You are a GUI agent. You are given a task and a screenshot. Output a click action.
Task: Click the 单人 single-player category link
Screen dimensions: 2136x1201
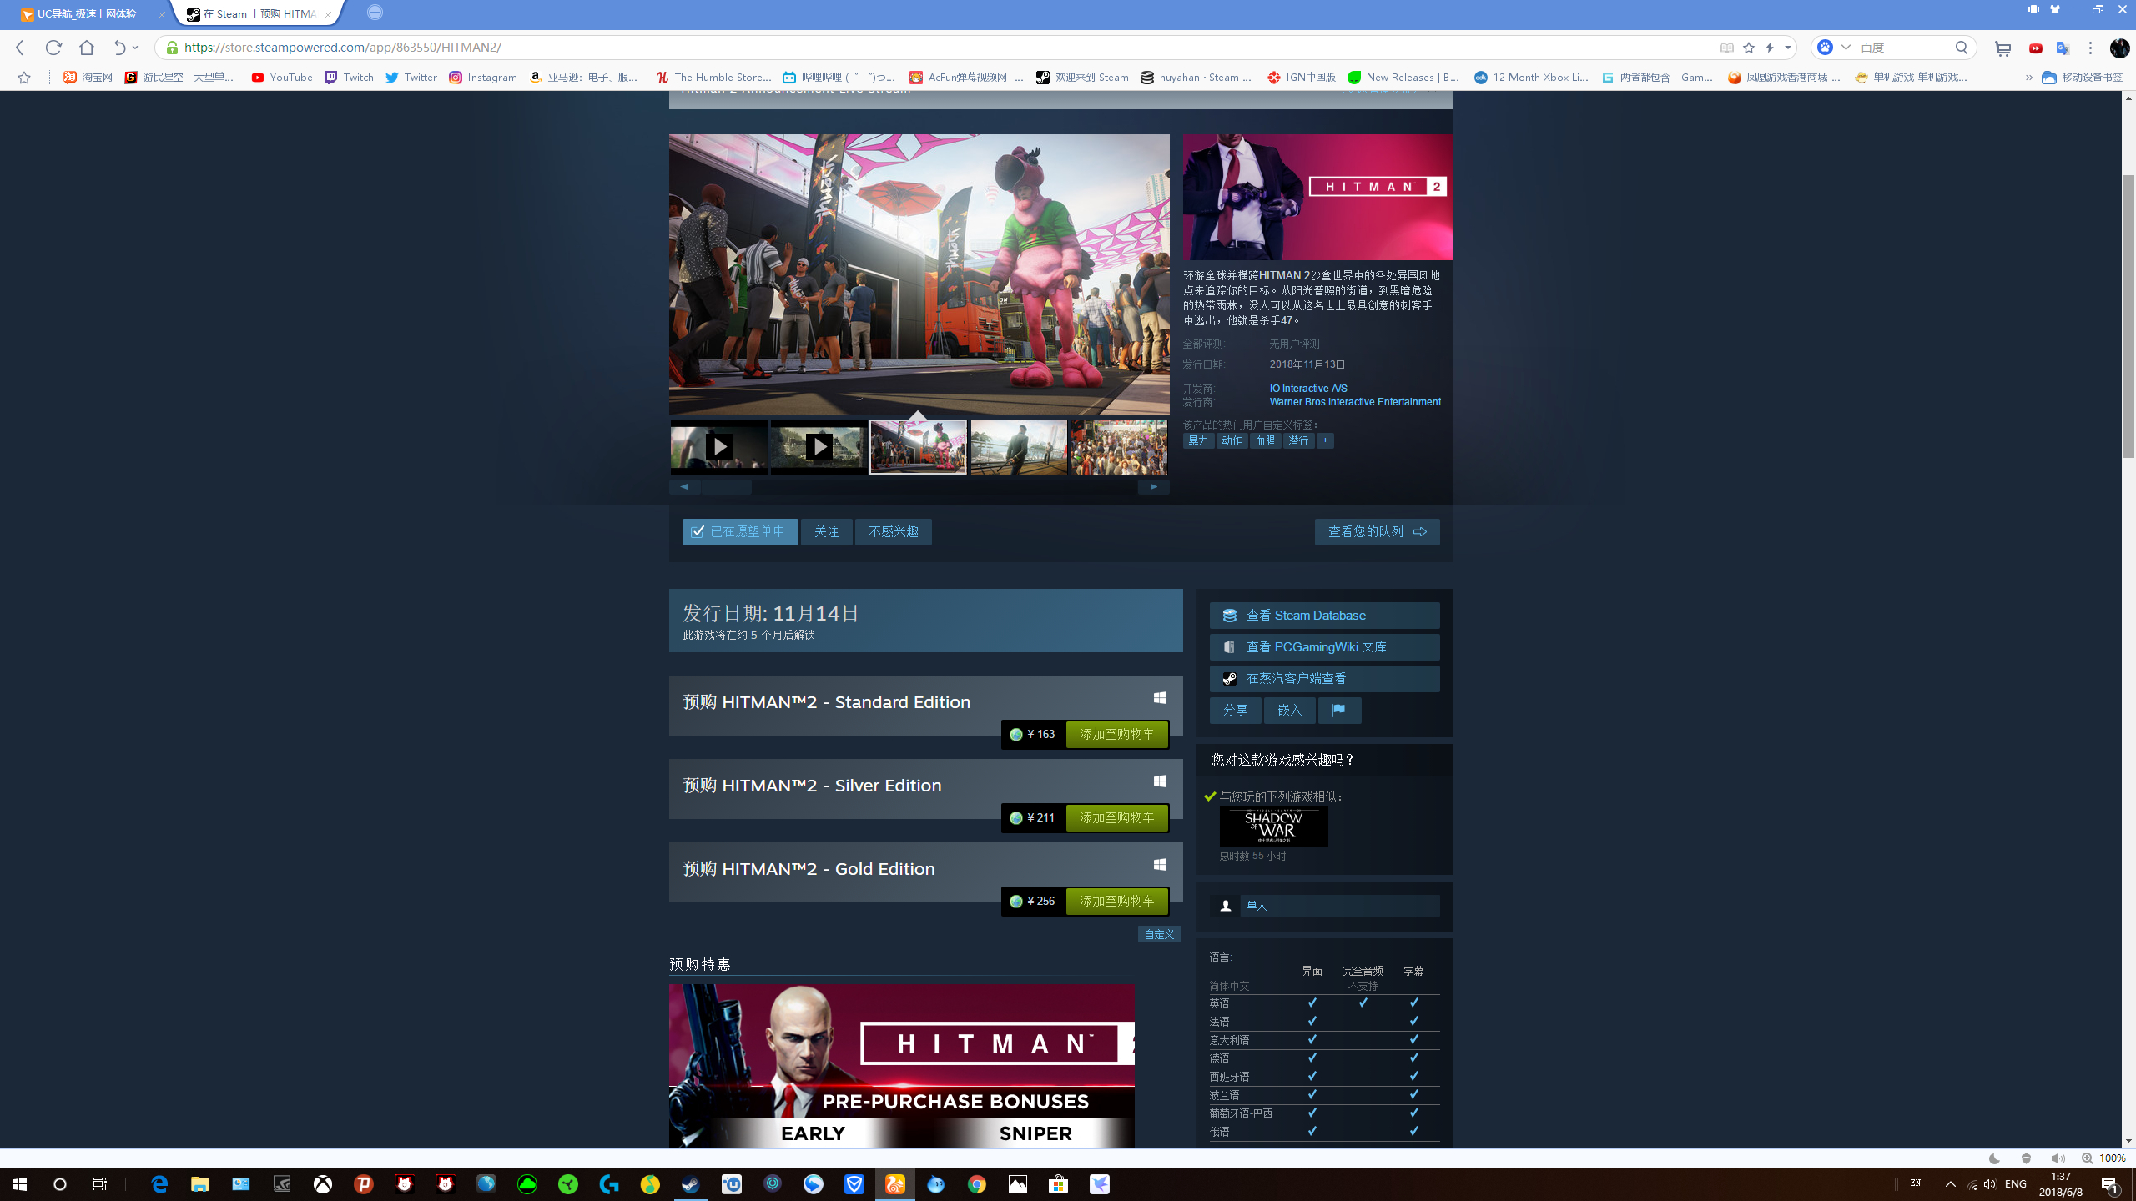1339,906
